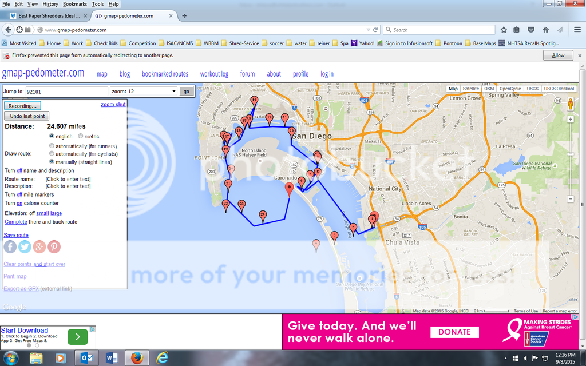The image size is (586, 366).
Task: Open the zoom level dropdown
Action: [x=144, y=91]
